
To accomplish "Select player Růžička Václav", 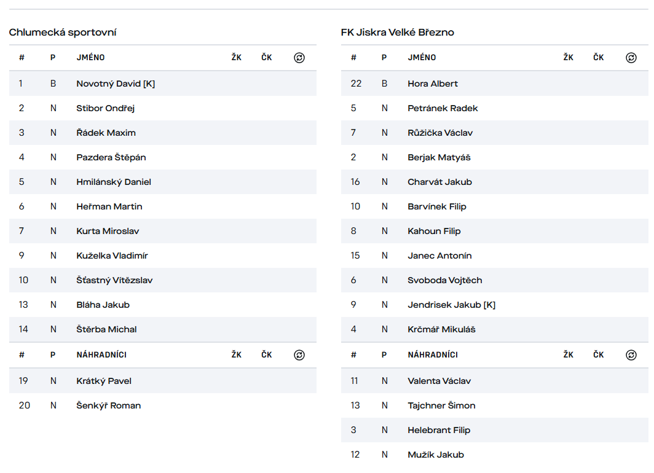I will coord(440,133).
